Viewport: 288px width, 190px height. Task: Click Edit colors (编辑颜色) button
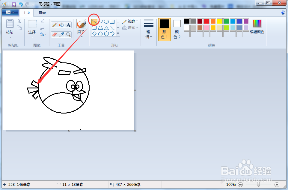257,27
